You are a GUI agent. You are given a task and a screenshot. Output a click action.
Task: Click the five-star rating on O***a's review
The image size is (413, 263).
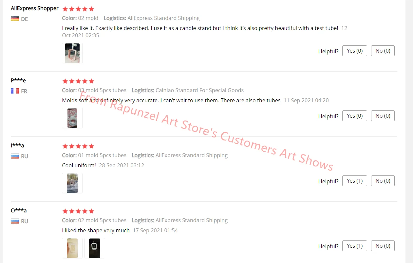point(78,211)
